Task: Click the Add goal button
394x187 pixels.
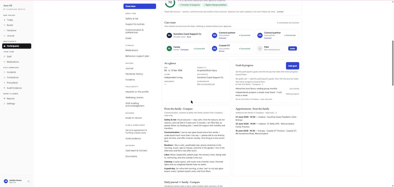Action: pyautogui.click(x=292, y=66)
